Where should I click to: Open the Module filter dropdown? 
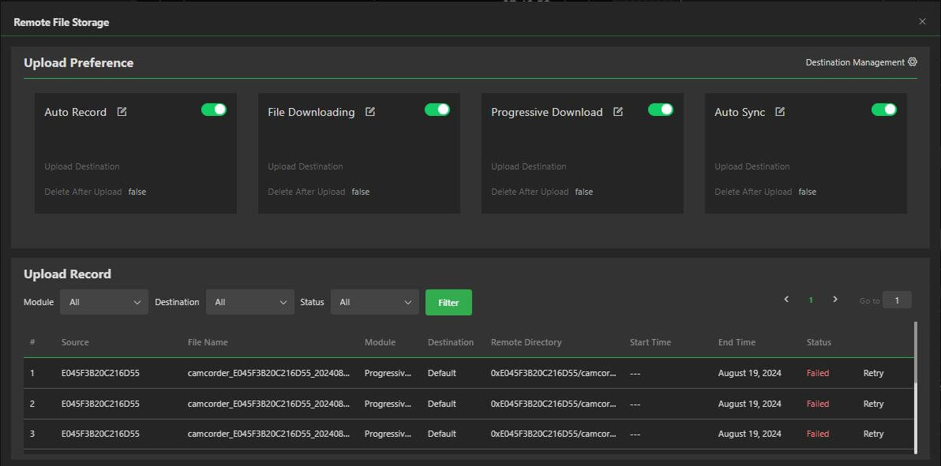click(x=103, y=301)
